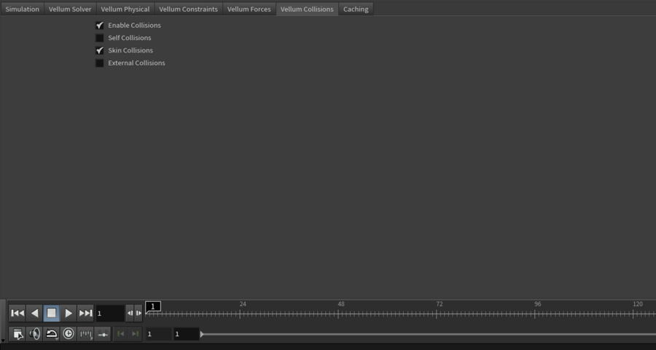Click the current frame number field

(x=110, y=313)
